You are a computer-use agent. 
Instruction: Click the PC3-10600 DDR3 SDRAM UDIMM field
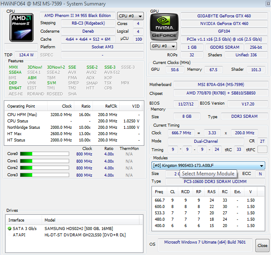click(x=215, y=181)
